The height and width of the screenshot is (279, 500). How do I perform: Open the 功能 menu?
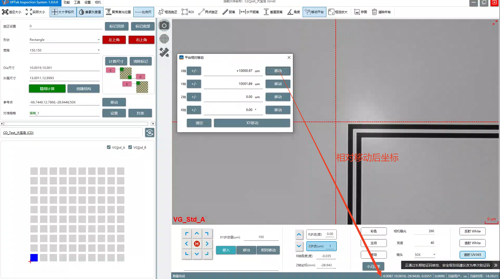click(67, 3)
